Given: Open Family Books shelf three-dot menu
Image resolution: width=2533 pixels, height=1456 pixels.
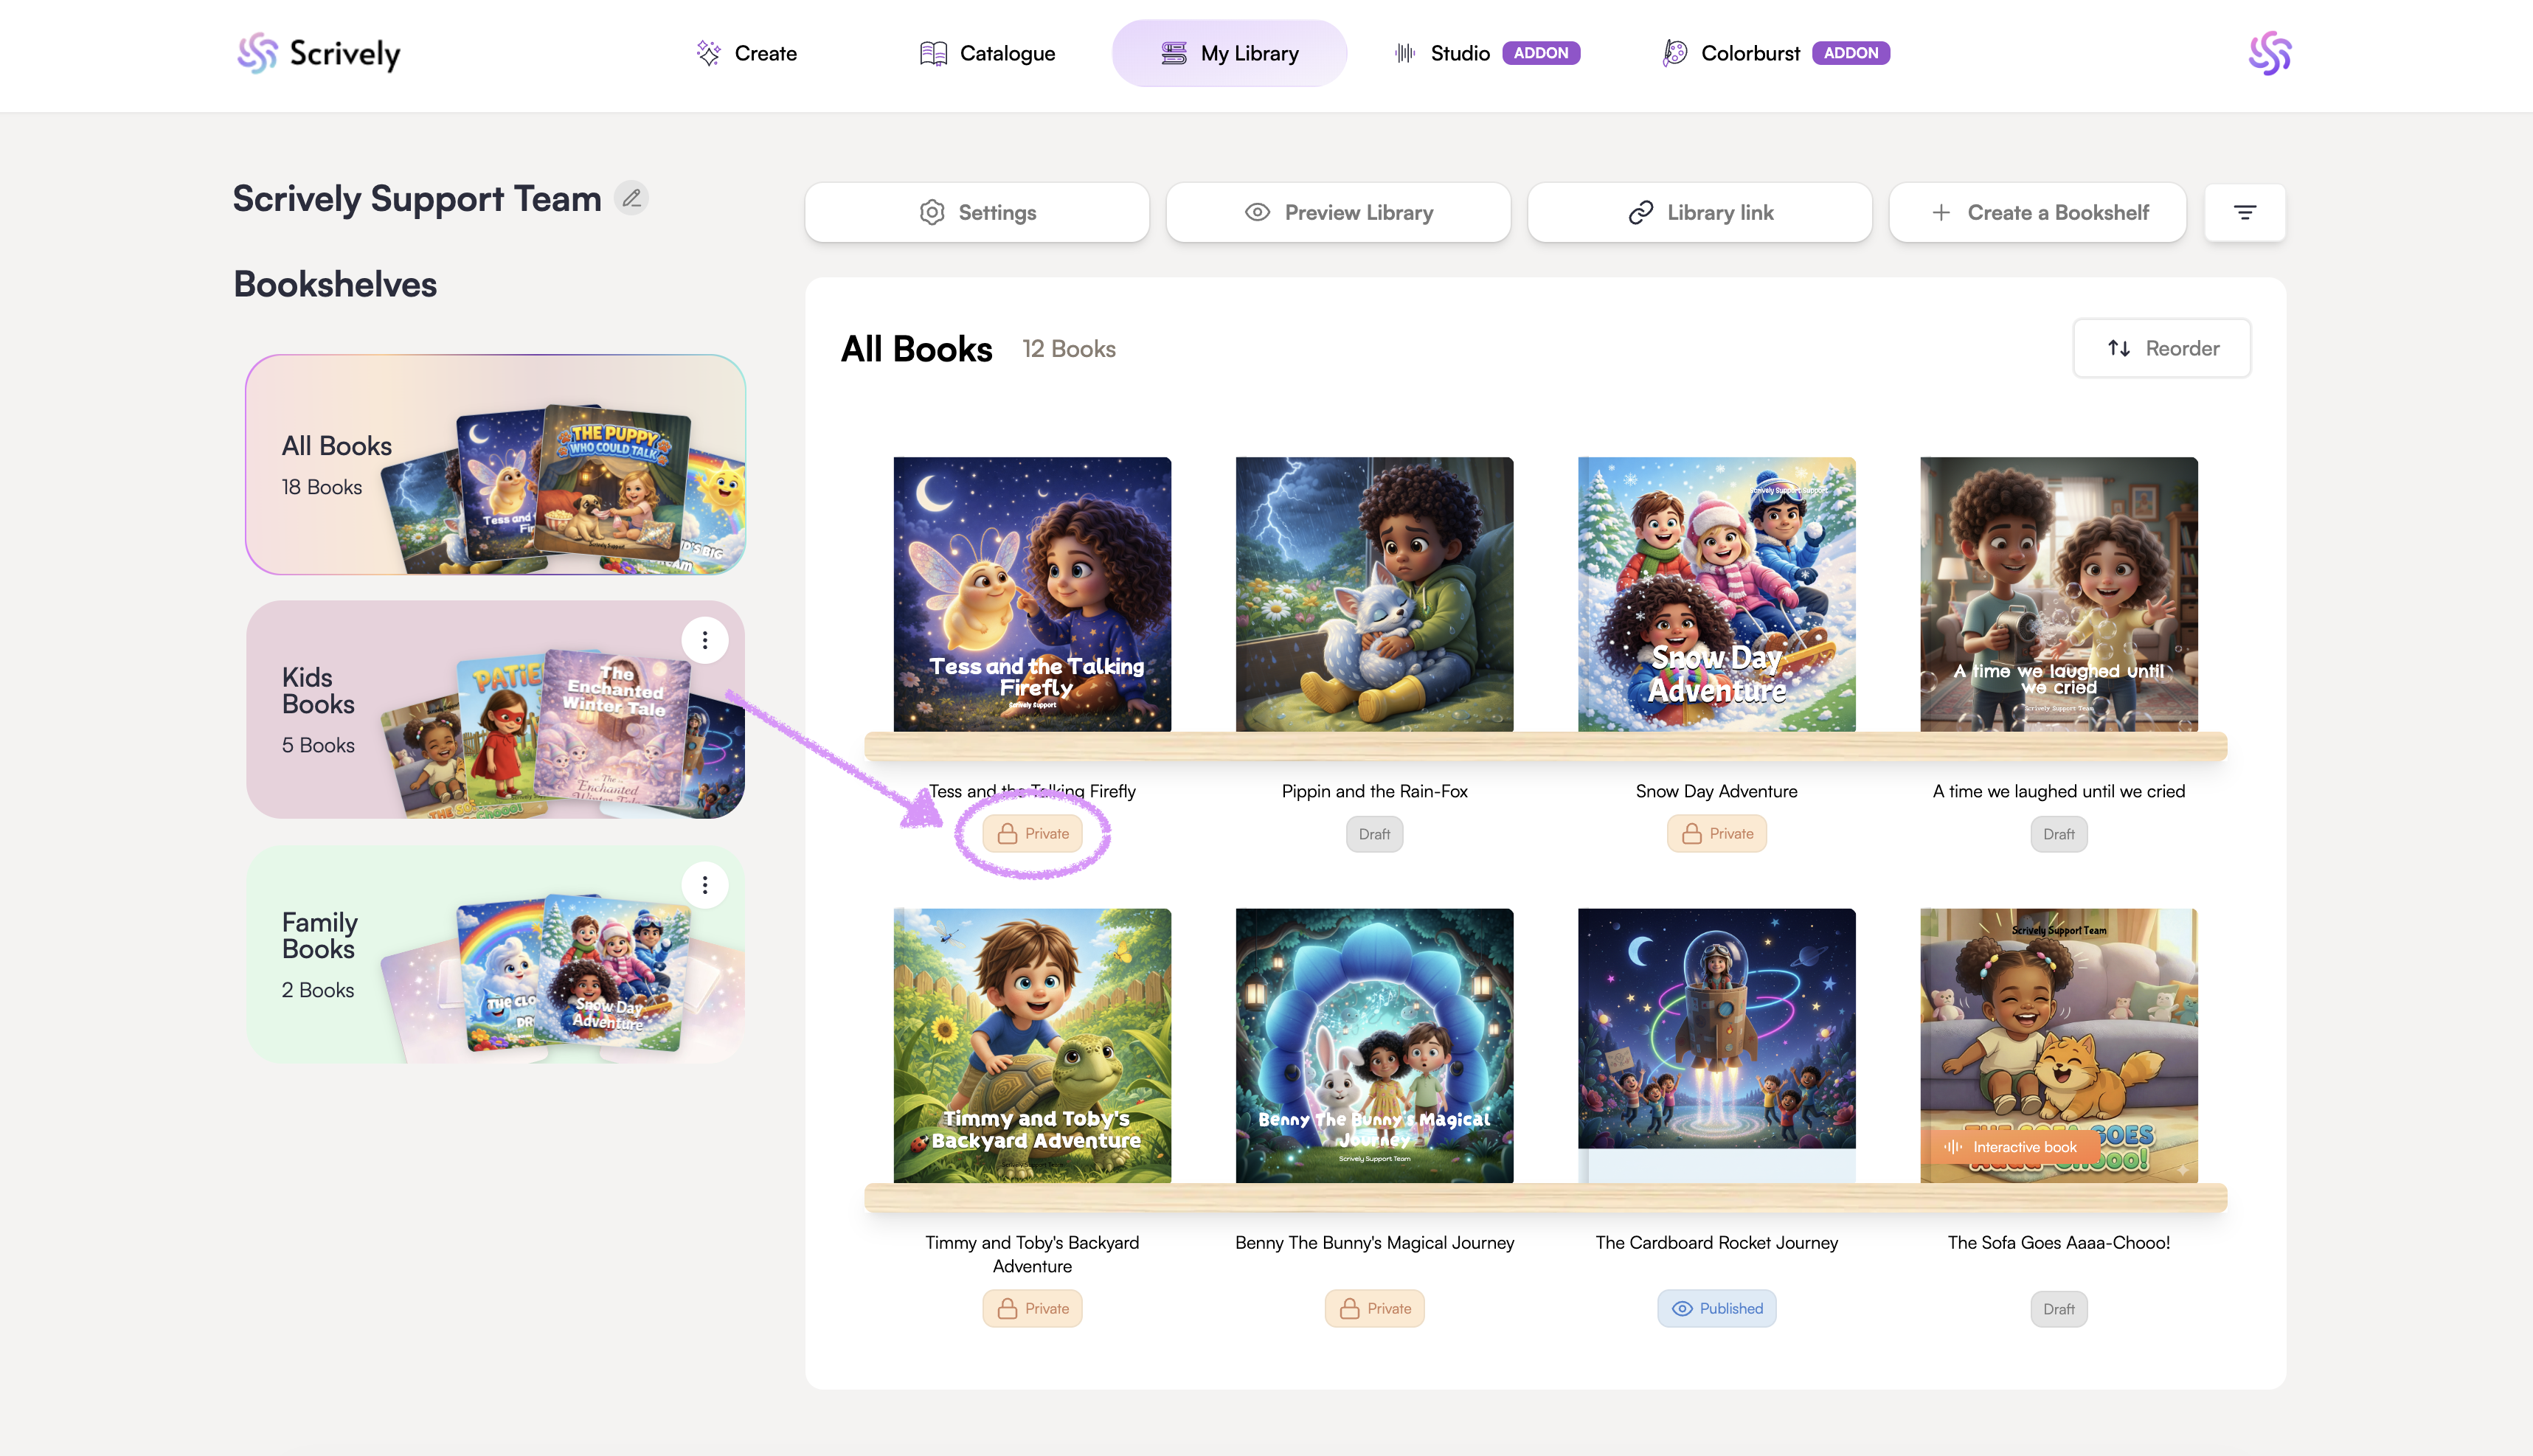Looking at the screenshot, I should pyautogui.click(x=704, y=885).
